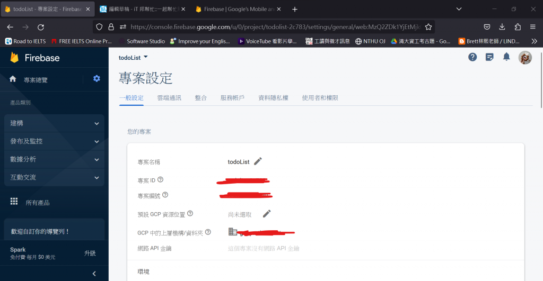543x281 pixels.
Task: Open the Pocket save icon in the browser toolbar
Action: click(487, 27)
